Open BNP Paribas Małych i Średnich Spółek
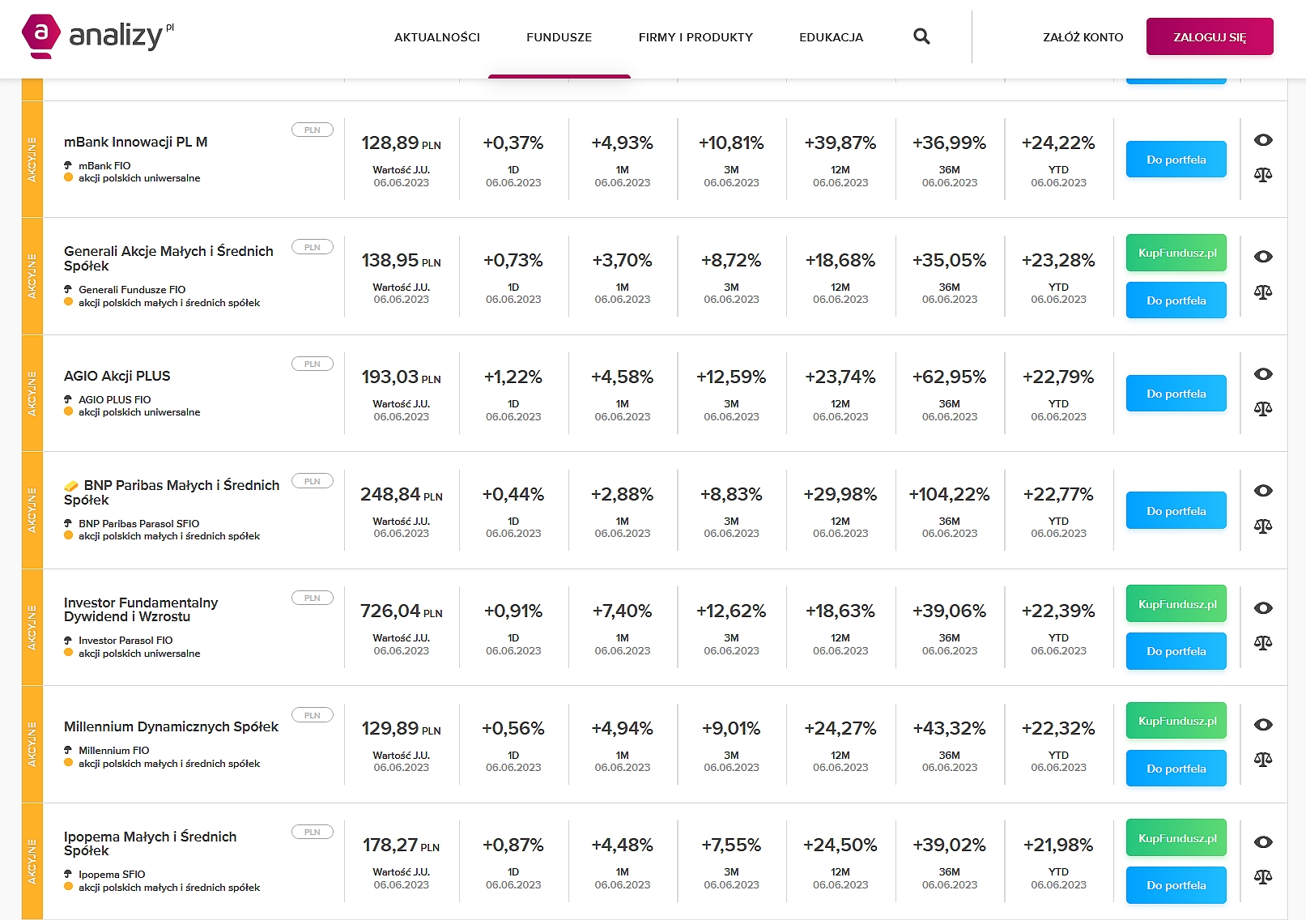1306x920 pixels. 172,492
